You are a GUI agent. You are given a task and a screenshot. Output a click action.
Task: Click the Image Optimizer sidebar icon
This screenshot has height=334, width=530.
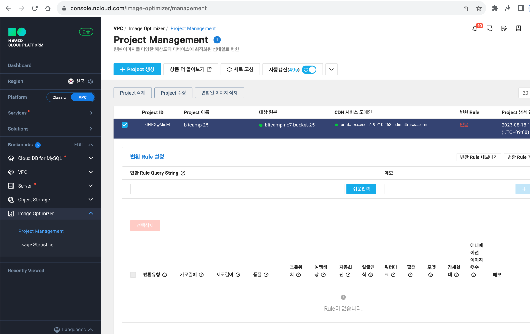pyautogui.click(x=11, y=213)
